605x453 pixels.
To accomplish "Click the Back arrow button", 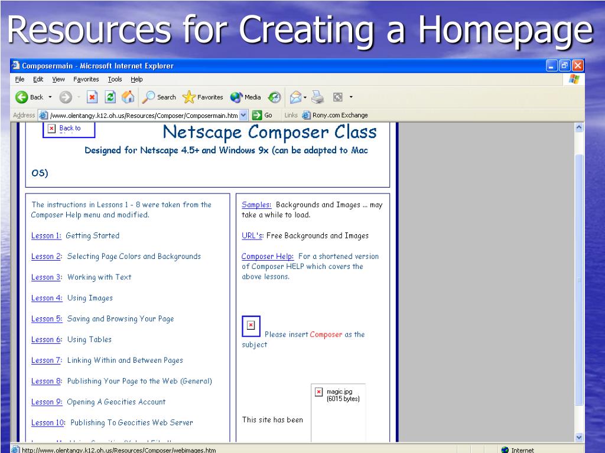I will point(28,97).
